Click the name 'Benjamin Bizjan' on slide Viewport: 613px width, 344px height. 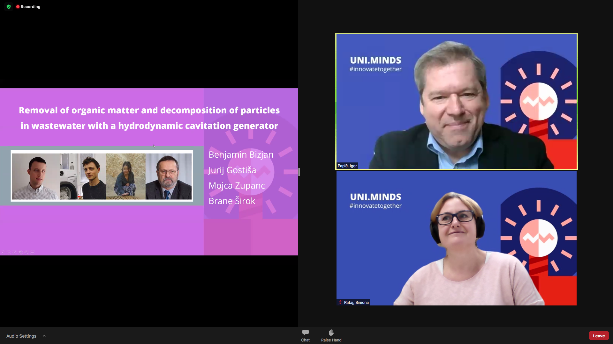pyautogui.click(x=241, y=154)
